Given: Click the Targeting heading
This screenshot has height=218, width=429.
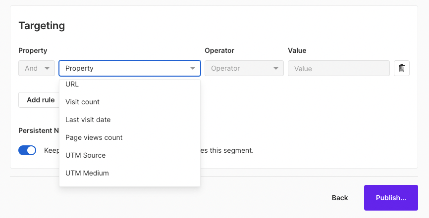Looking at the screenshot, I should (42, 26).
